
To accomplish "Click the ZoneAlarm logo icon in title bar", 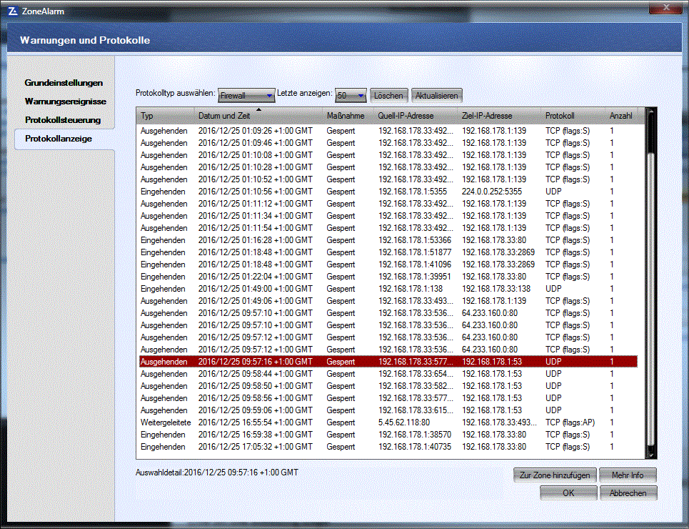I will click(13, 11).
